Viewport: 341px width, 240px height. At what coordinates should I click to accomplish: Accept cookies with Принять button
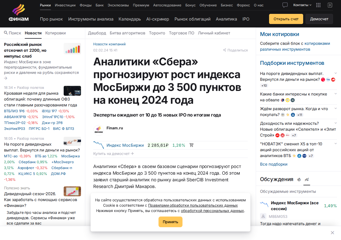pyautogui.click(x=170, y=222)
